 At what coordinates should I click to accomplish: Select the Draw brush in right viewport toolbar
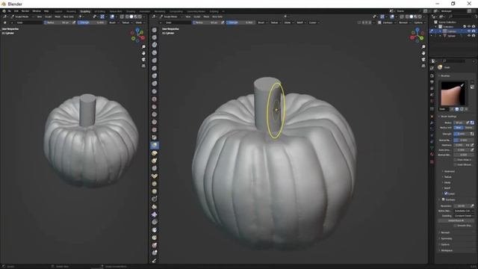[x=155, y=30]
